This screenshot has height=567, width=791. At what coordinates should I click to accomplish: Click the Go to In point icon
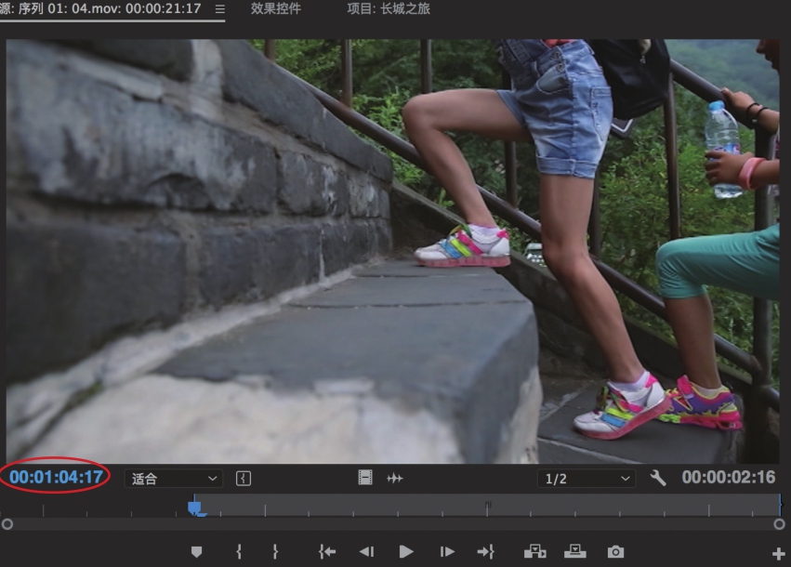[326, 551]
